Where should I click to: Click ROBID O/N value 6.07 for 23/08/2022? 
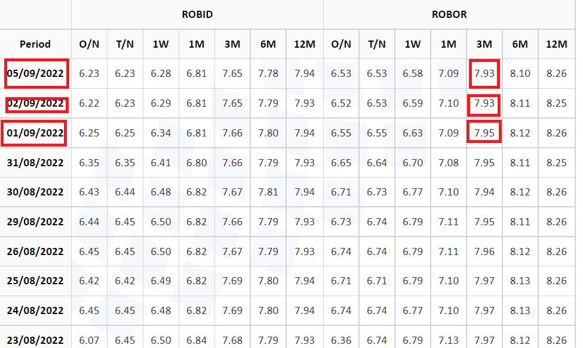coord(89,340)
